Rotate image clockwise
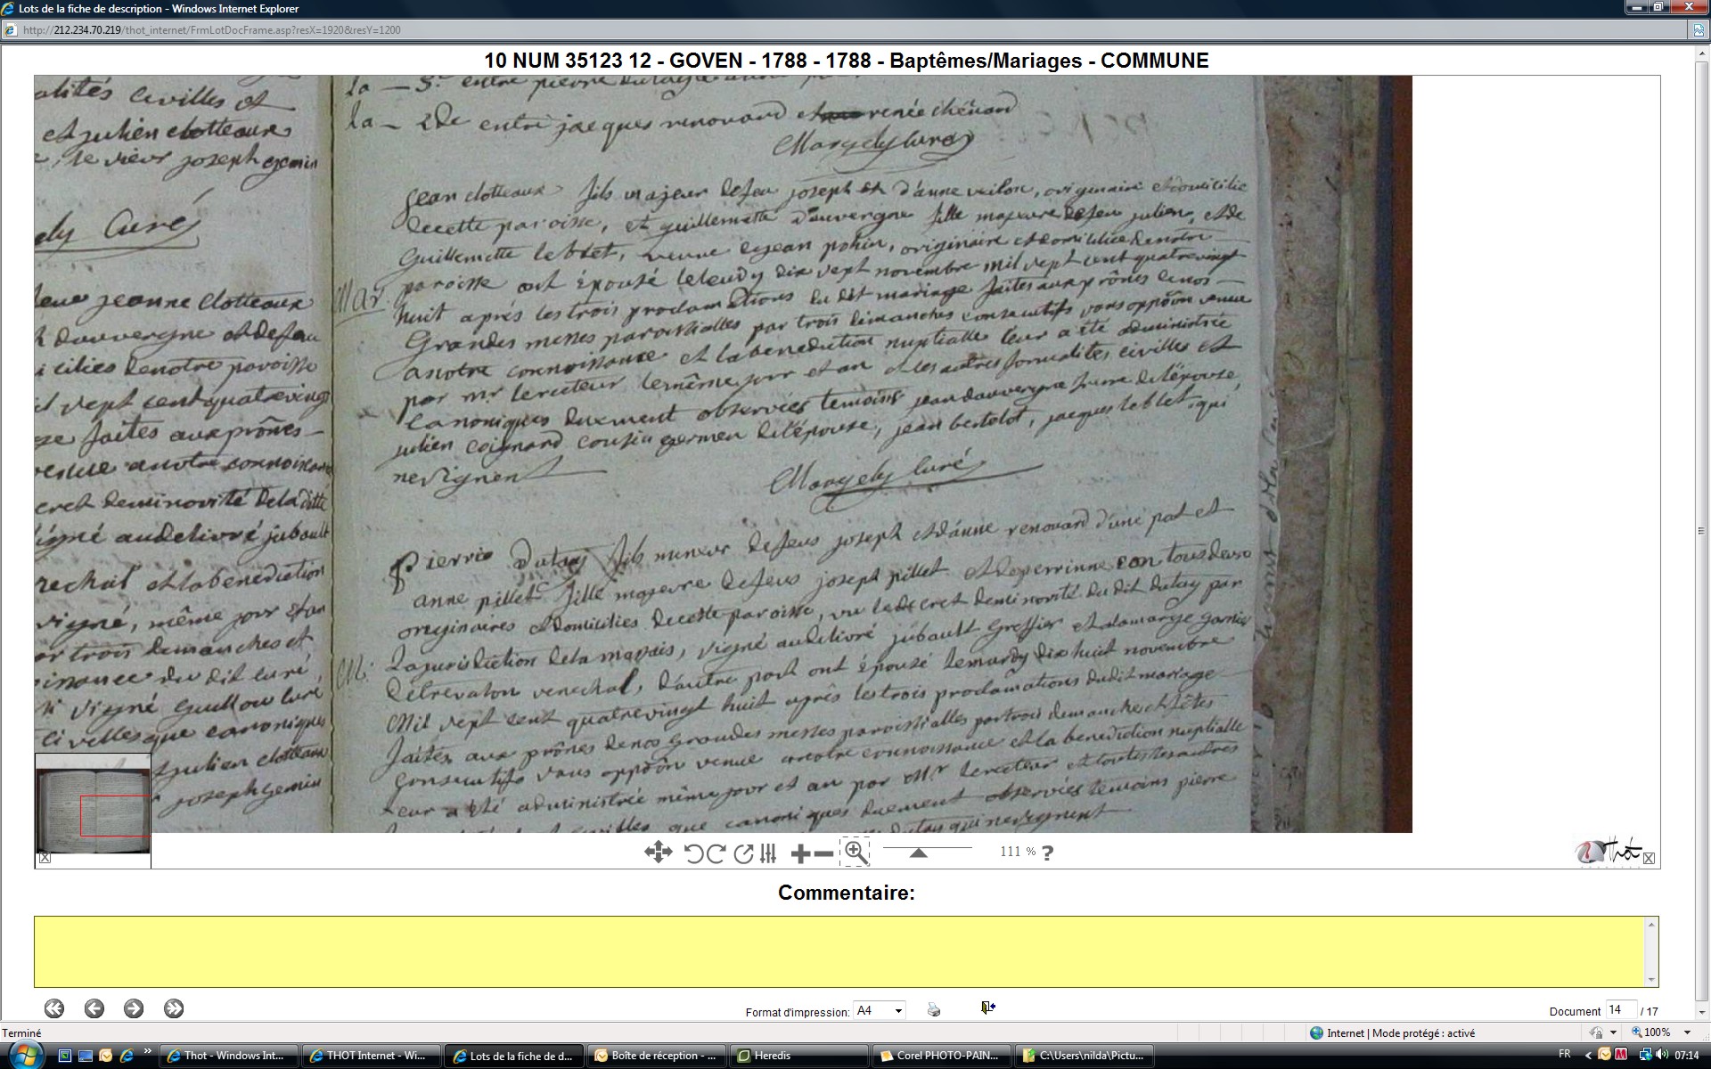Viewport: 1711px width, 1069px height. pyautogui.click(x=716, y=853)
